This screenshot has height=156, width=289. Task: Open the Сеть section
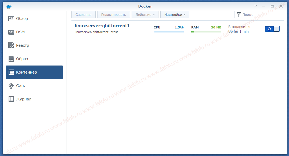34,86
